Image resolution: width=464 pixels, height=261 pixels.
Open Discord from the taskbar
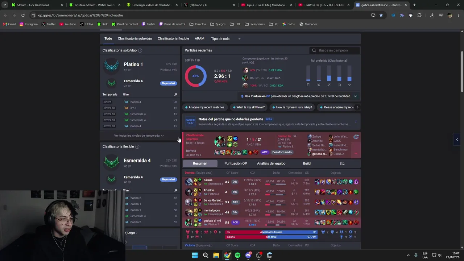coord(248,255)
